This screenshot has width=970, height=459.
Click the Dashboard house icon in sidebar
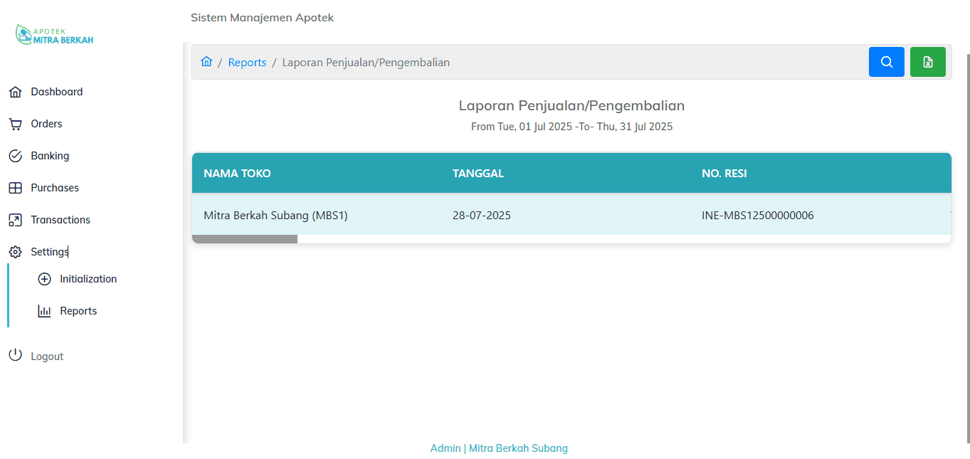coord(15,92)
